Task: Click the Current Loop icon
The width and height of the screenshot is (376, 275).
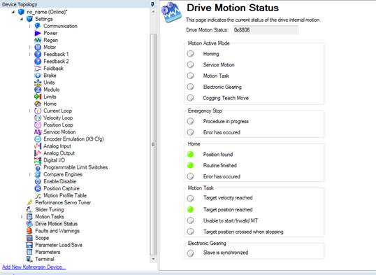Action: [x=38, y=111]
